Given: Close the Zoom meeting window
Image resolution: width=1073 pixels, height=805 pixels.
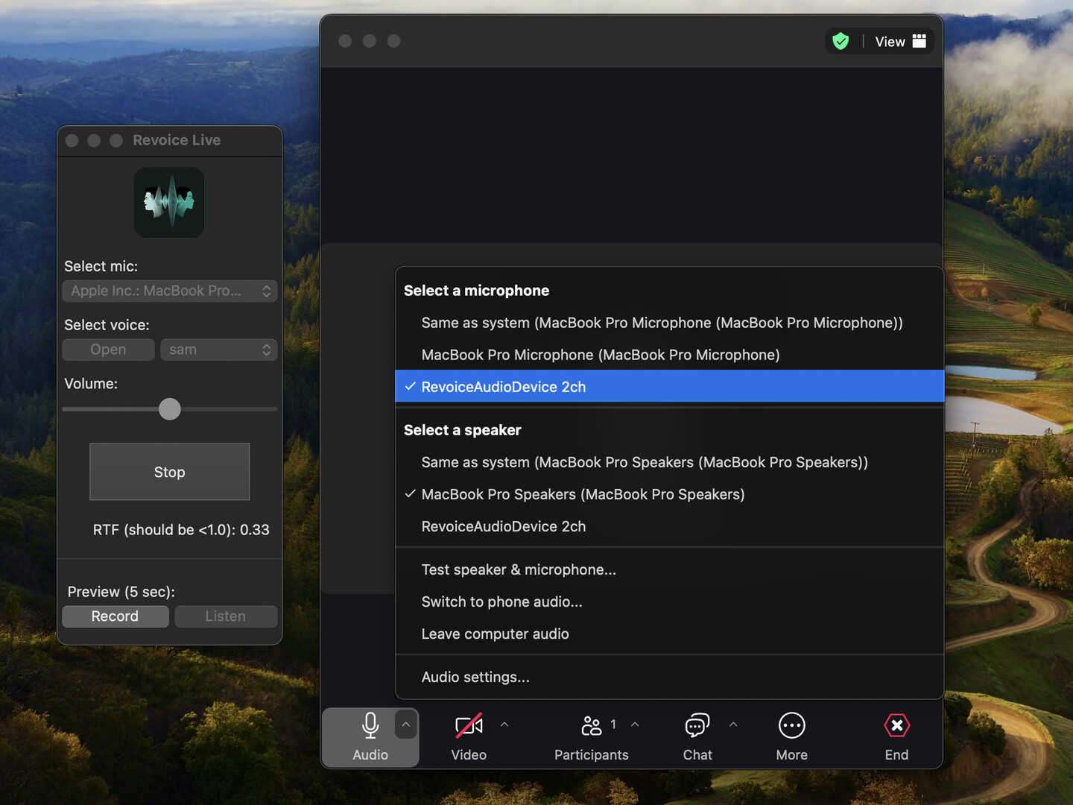Looking at the screenshot, I should [x=345, y=41].
